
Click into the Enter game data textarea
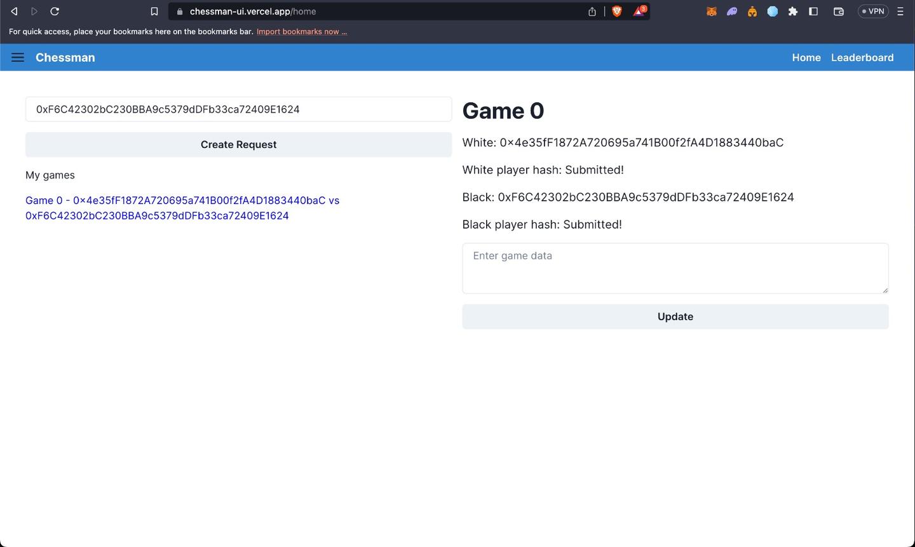click(x=675, y=268)
